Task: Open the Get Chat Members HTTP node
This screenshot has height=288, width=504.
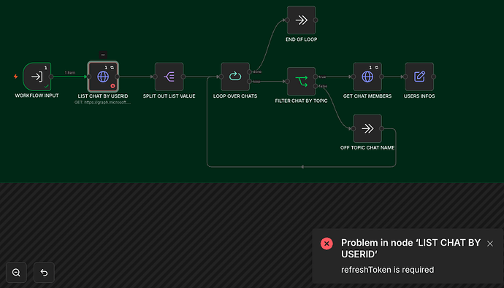Action: pos(367,77)
